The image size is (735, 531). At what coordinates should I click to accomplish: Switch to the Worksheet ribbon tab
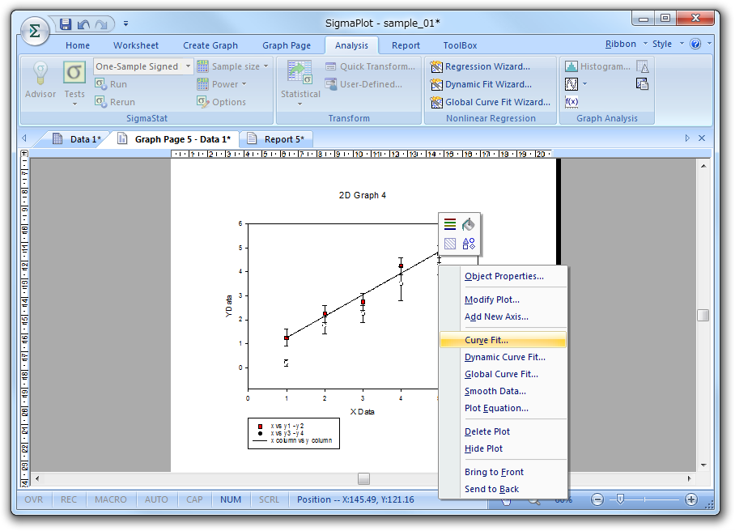click(x=136, y=45)
